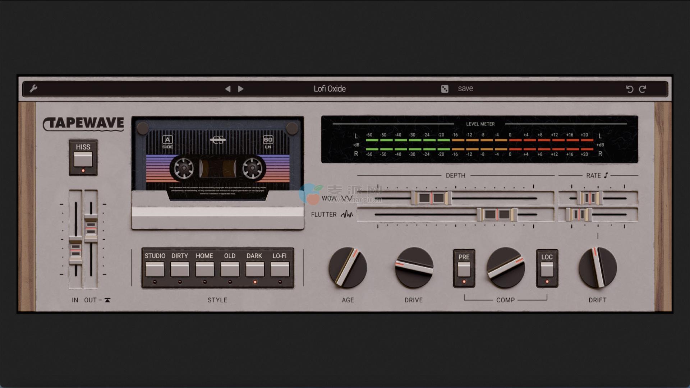Click the output link icon beside OUT

[x=107, y=300]
